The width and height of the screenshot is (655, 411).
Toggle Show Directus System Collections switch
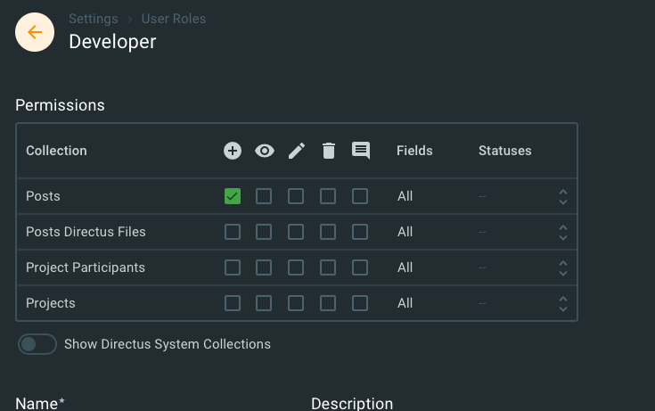coord(37,344)
